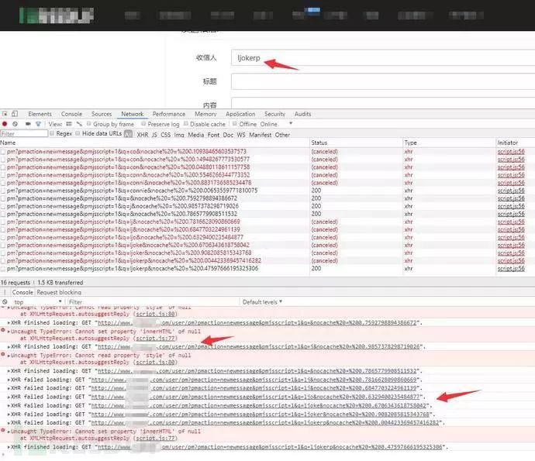Click the inspect element picker icon
The image size is (535, 461).
pos(5,114)
